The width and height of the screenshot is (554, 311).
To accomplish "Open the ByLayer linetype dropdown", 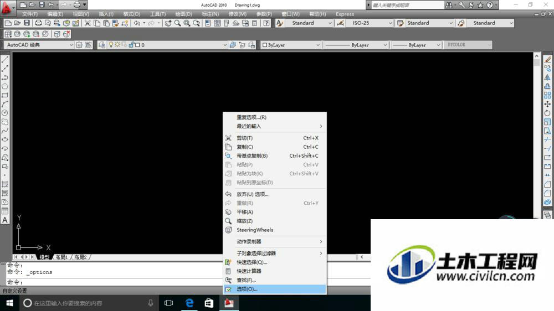I will tap(356, 45).
